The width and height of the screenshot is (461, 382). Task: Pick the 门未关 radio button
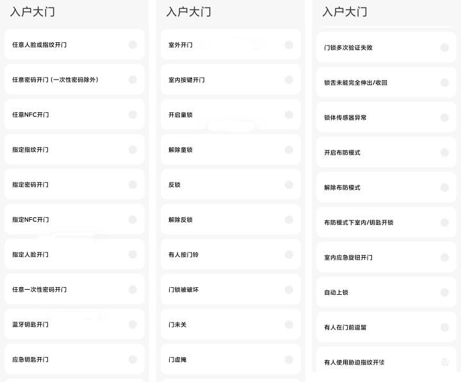point(289,324)
